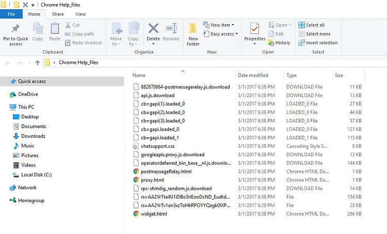Click the Properties icon
The image size is (387, 234).
[x=254, y=28]
